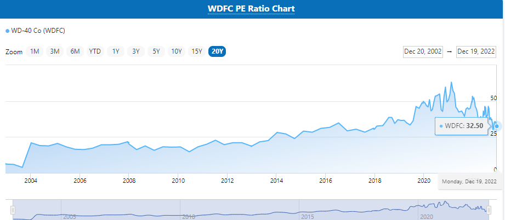Select the 10Y zoom range
The image size is (505, 220).
point(177,51)
